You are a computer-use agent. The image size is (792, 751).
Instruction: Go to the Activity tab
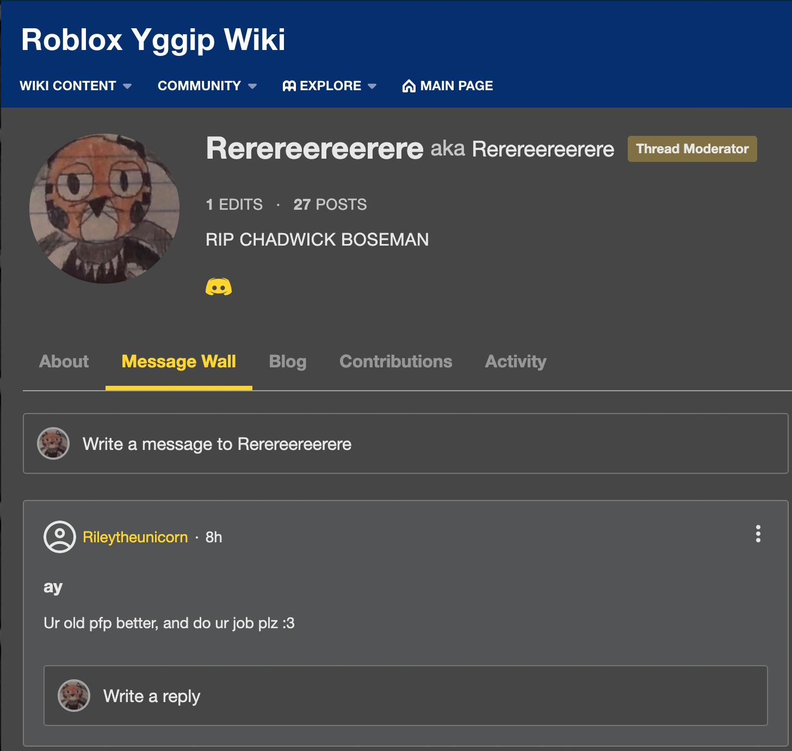click(x=515, y=361)
